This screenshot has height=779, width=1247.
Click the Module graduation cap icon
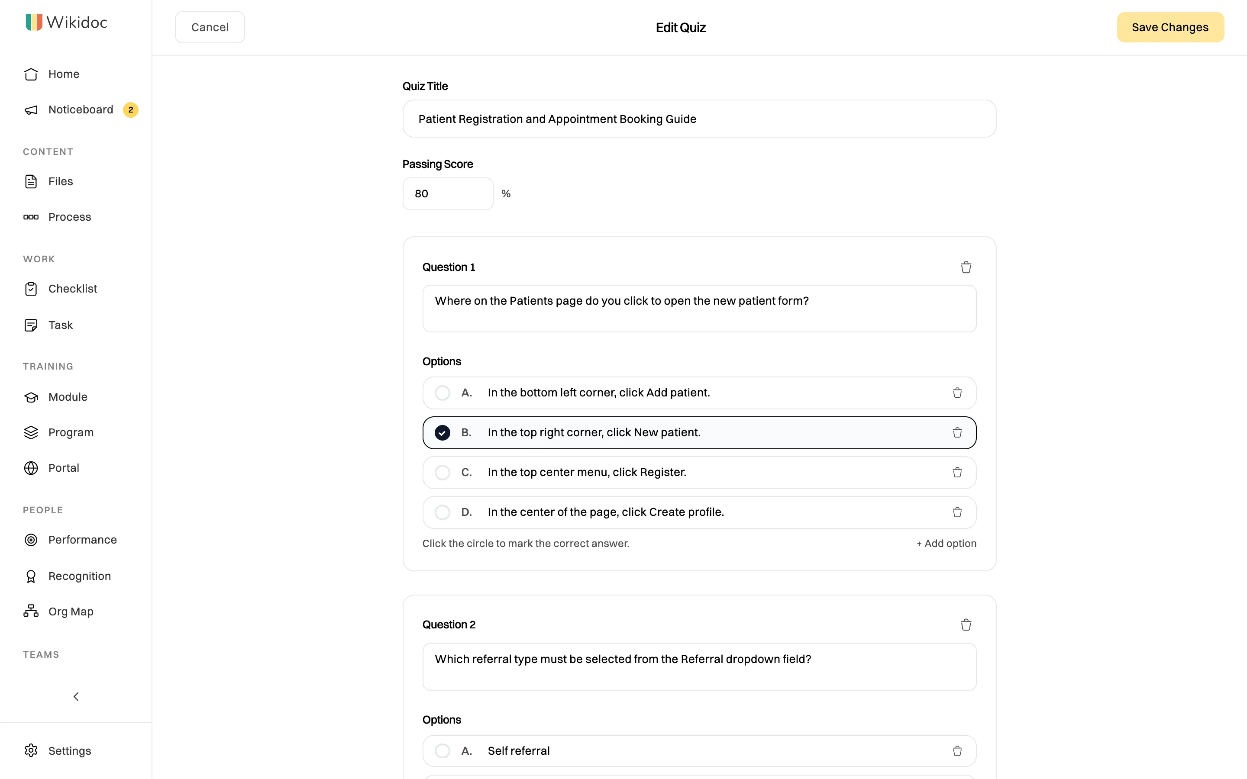[x=31, y=397]
